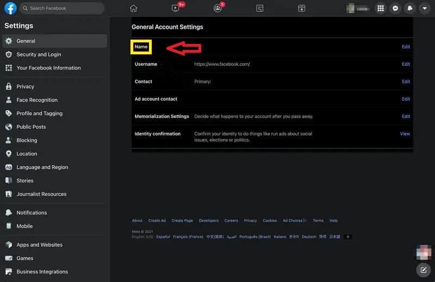Open Profile and Tagging settings
Screen dimensions: 435x282
55,114
